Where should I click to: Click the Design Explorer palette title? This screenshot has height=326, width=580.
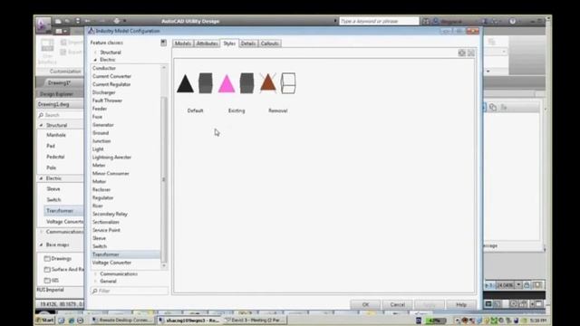pos(56,94)
